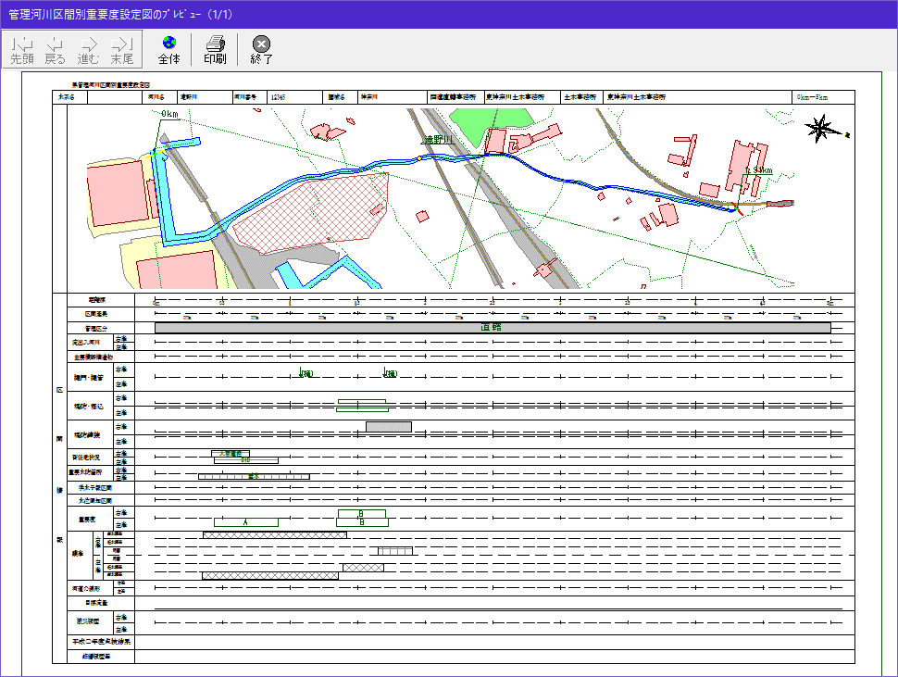Screen dimensions: 898x677
Task: Click the importance bar labeled A
Action: [x=245, y=522]
